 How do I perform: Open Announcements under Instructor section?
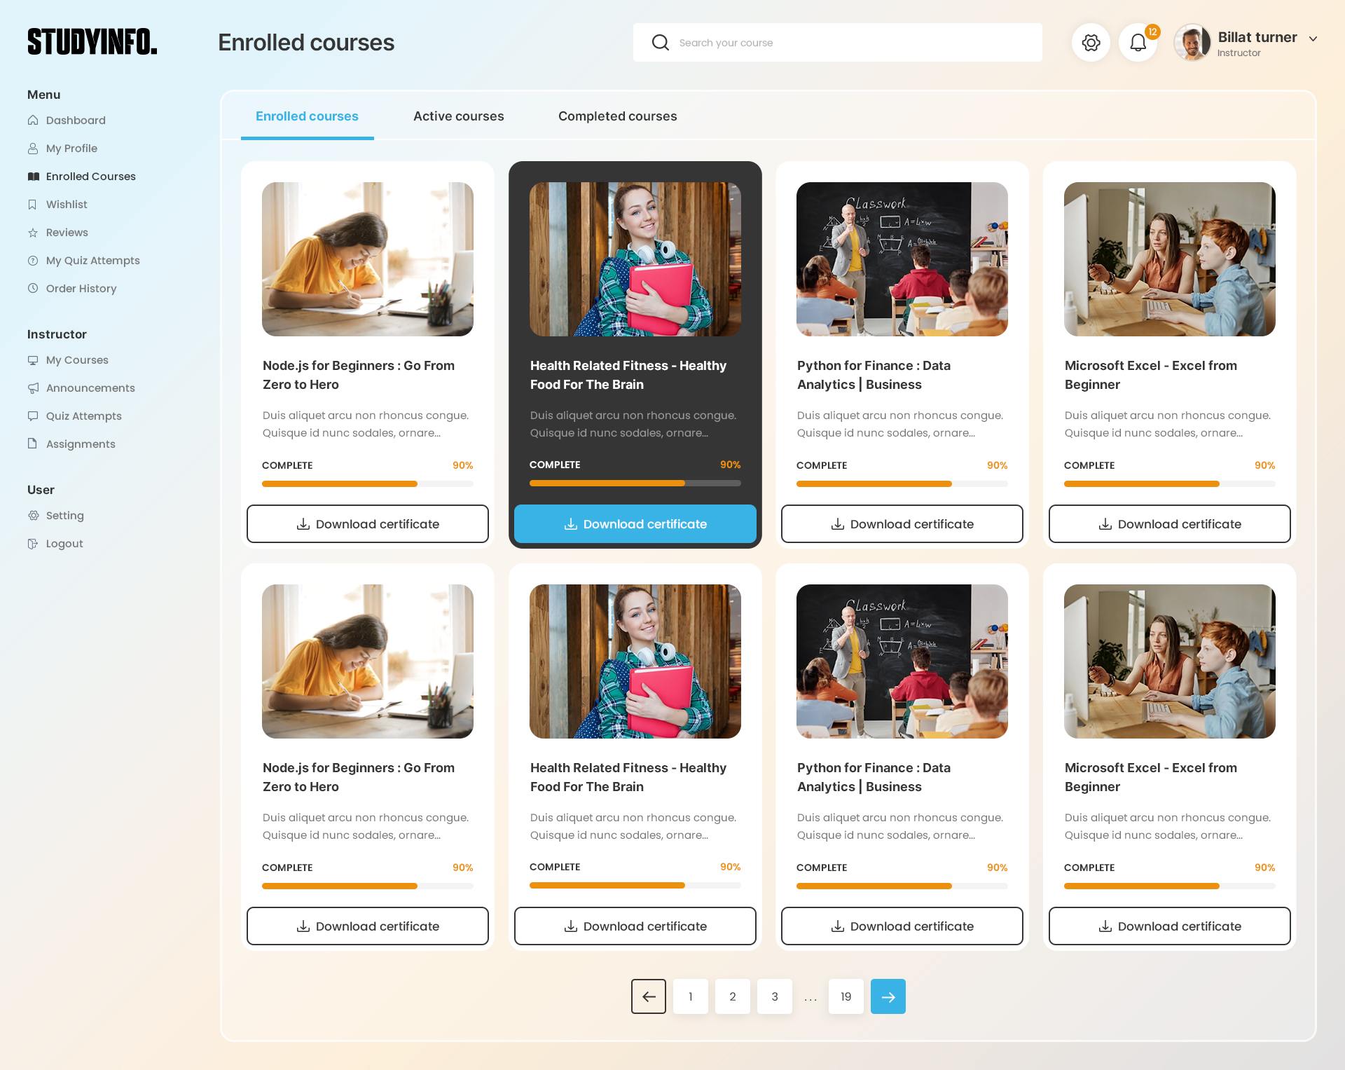click(90, 388)
